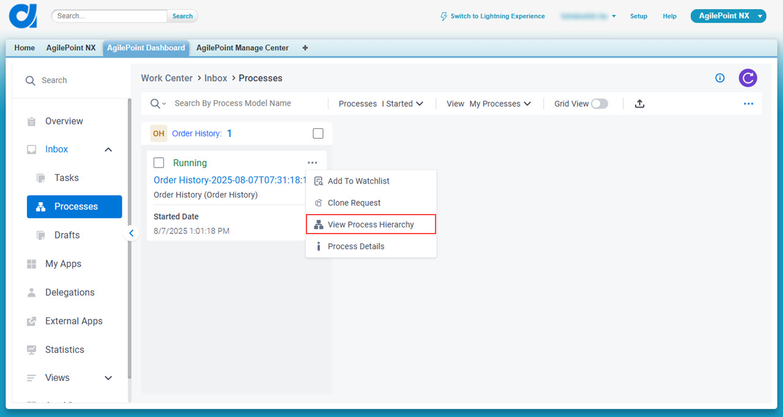Click the Drafts icon in sidebar

(x=41, y=235)
